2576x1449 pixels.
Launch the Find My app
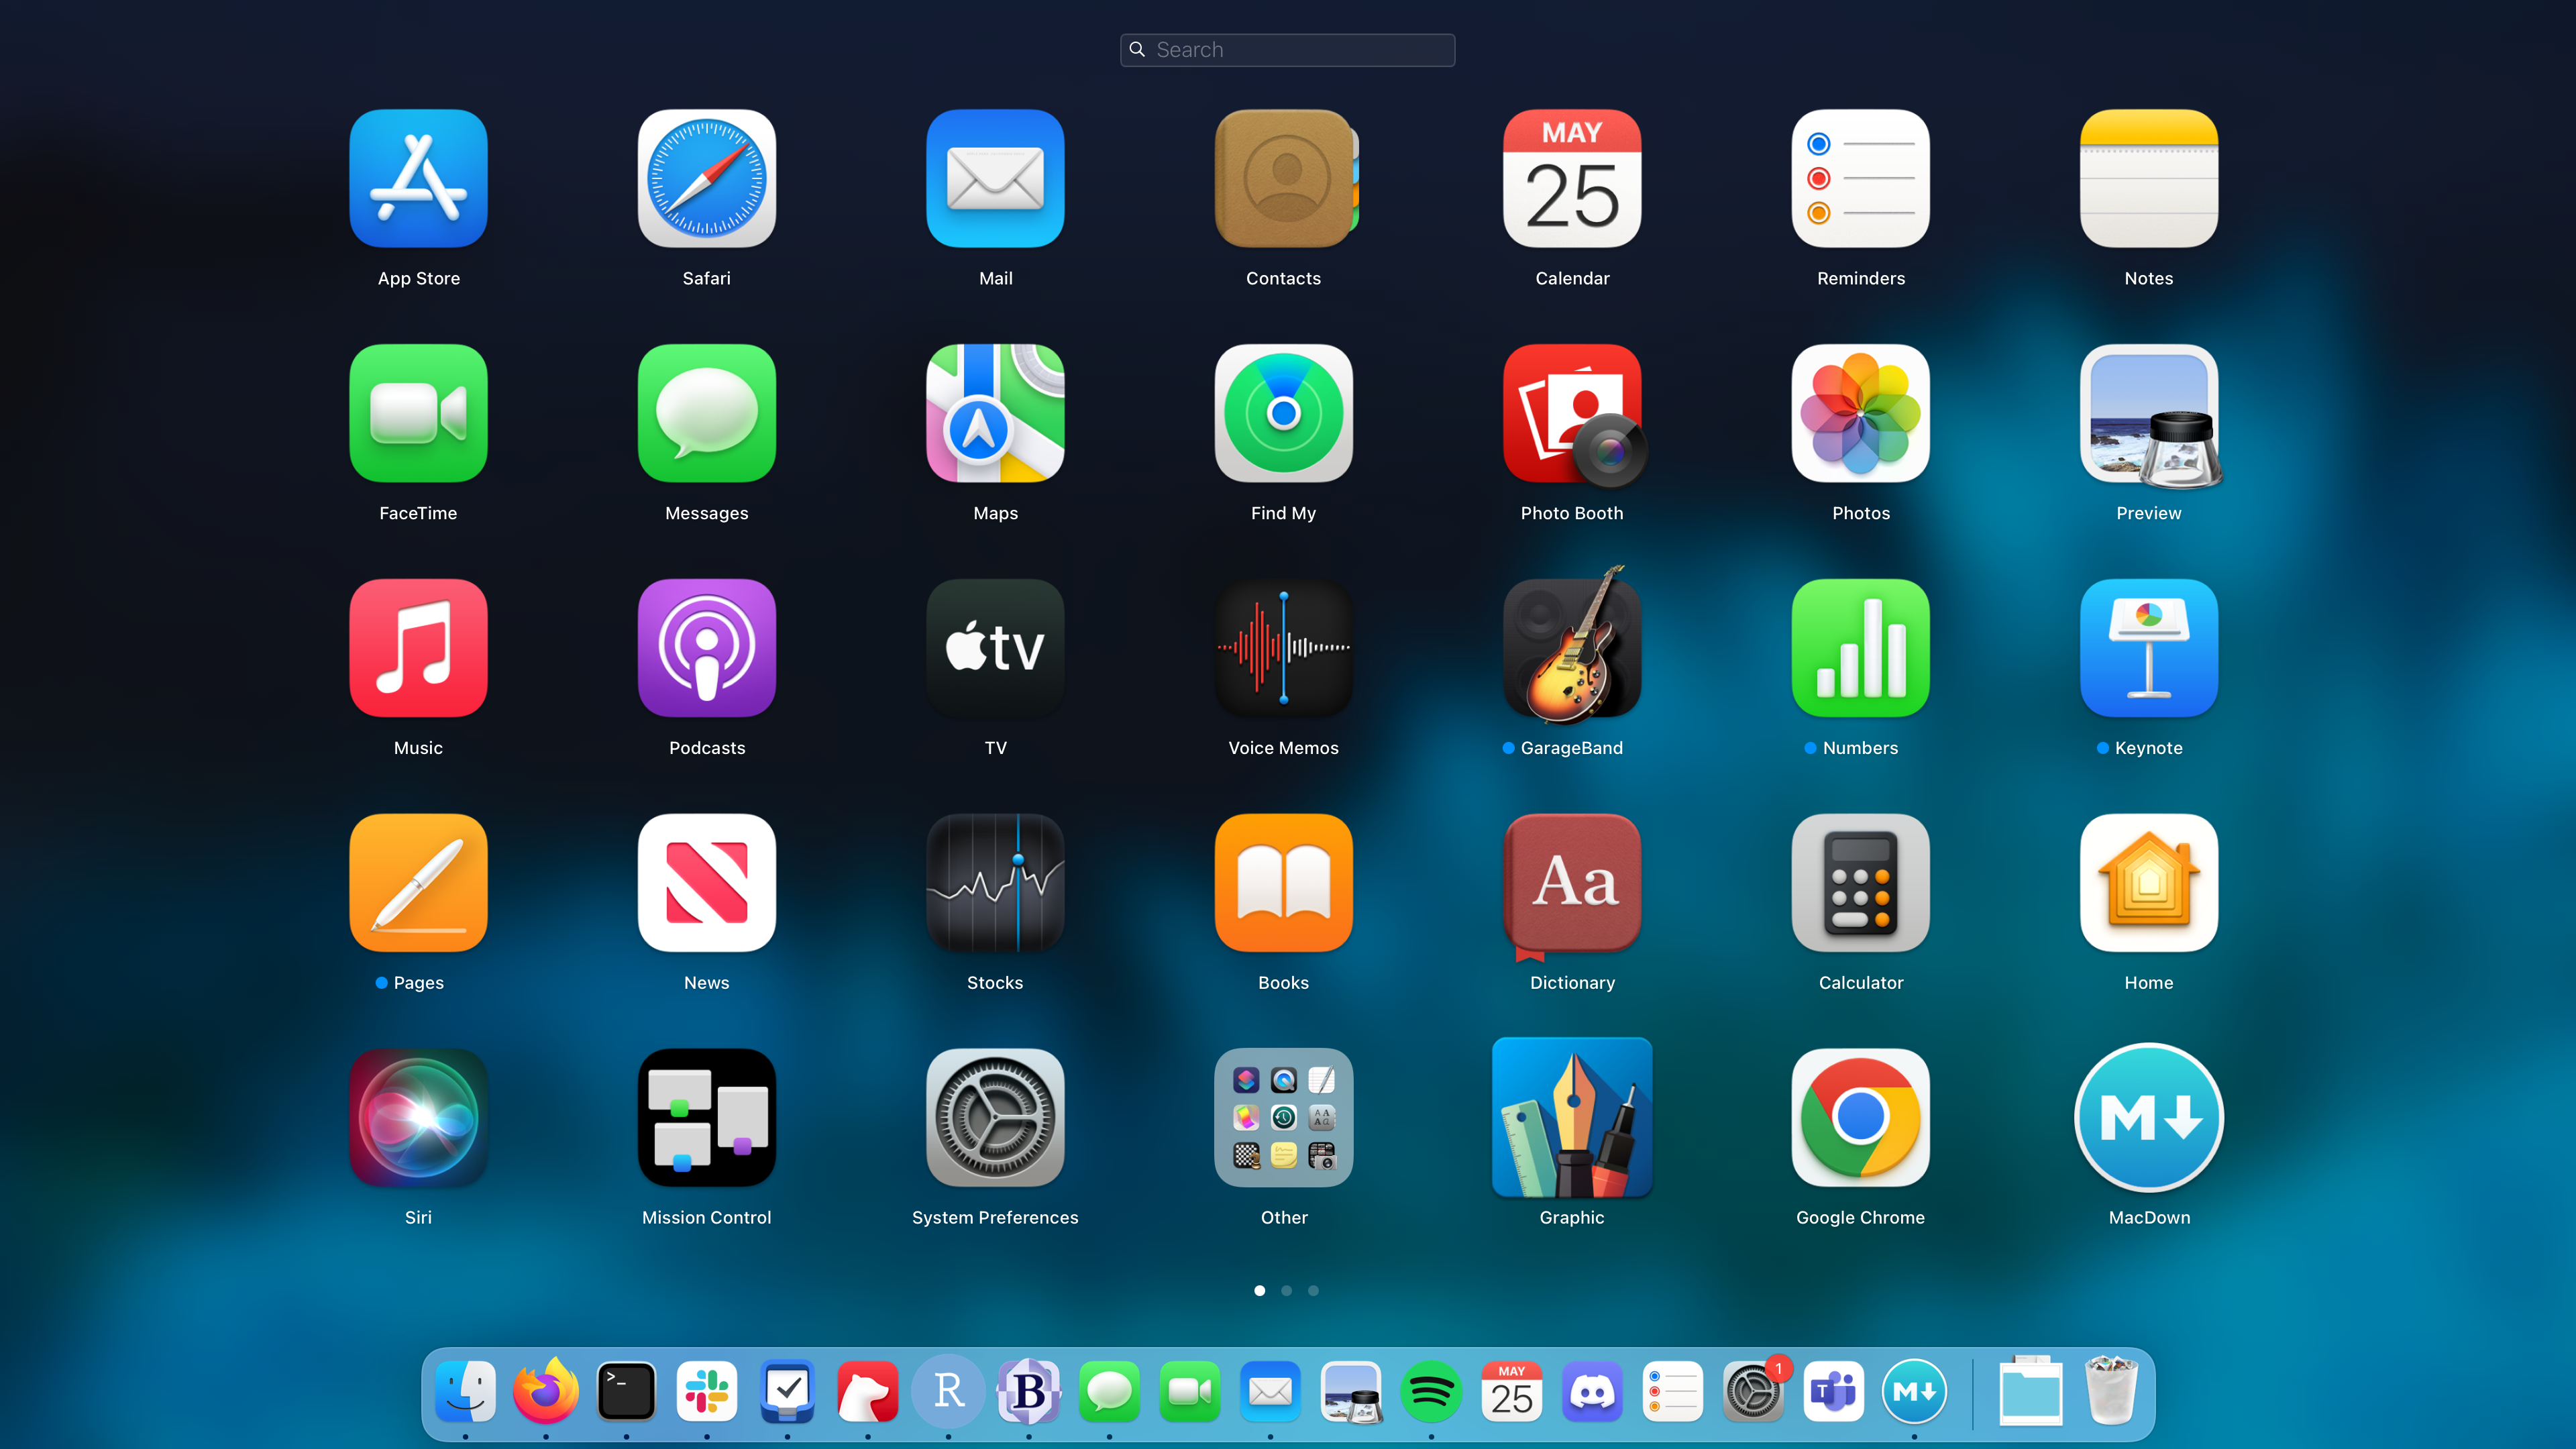pyautogui.click(x=1284, y=413)
